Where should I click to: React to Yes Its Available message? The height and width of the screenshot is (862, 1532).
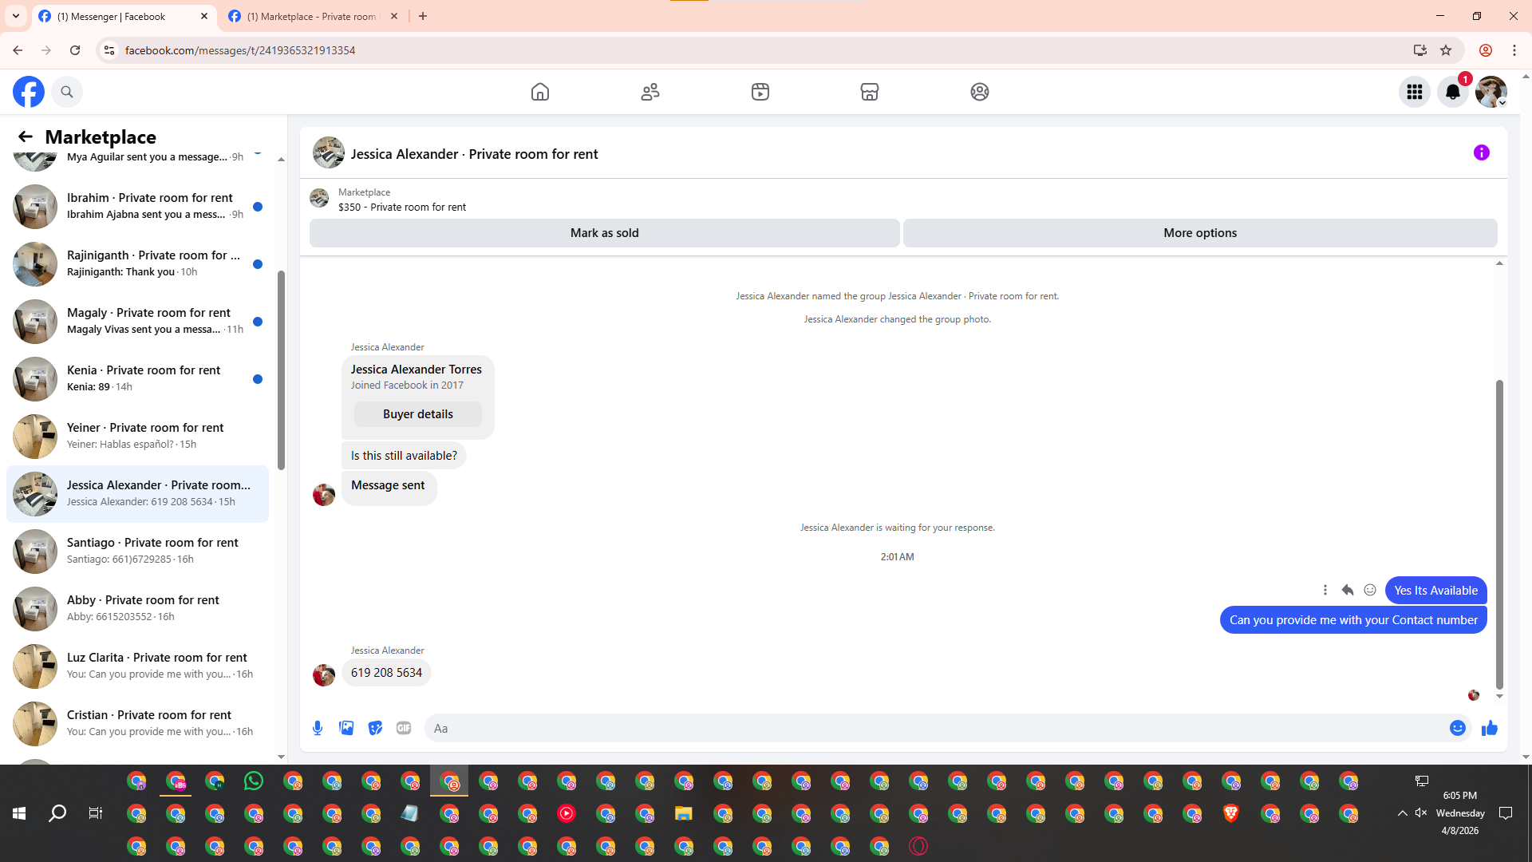pyautogui.click(x=1370, y=590)
